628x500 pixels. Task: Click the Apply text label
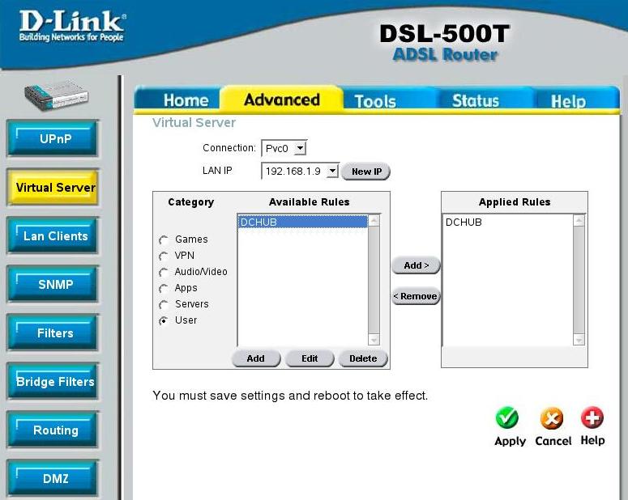(510, 441)
